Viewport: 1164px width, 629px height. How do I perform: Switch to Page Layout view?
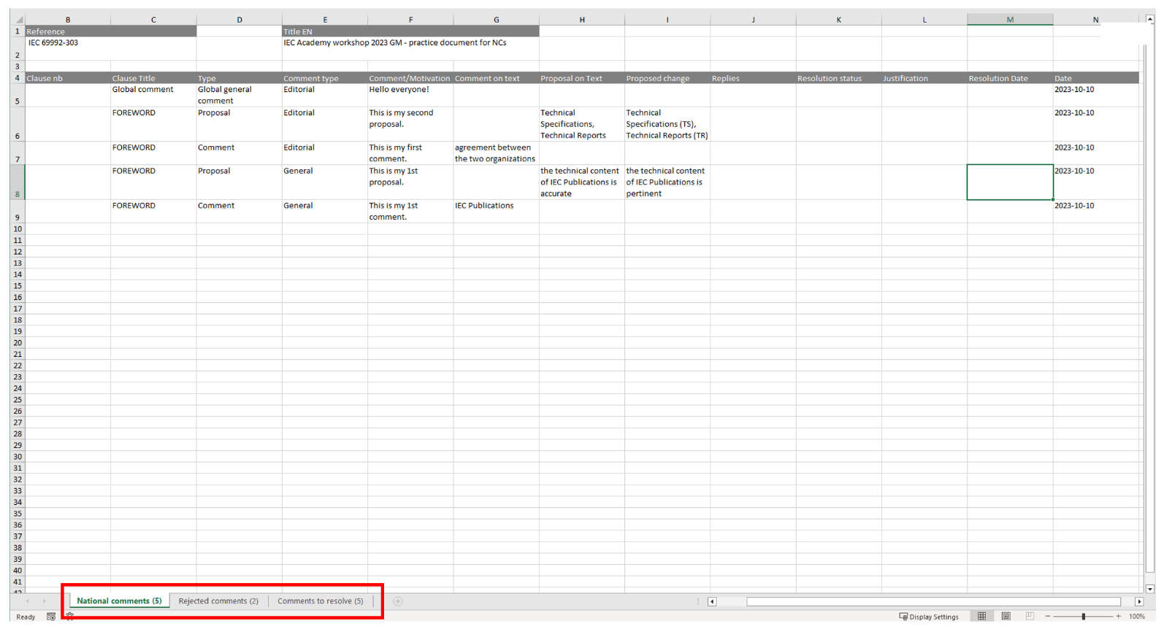point(1006,617)
